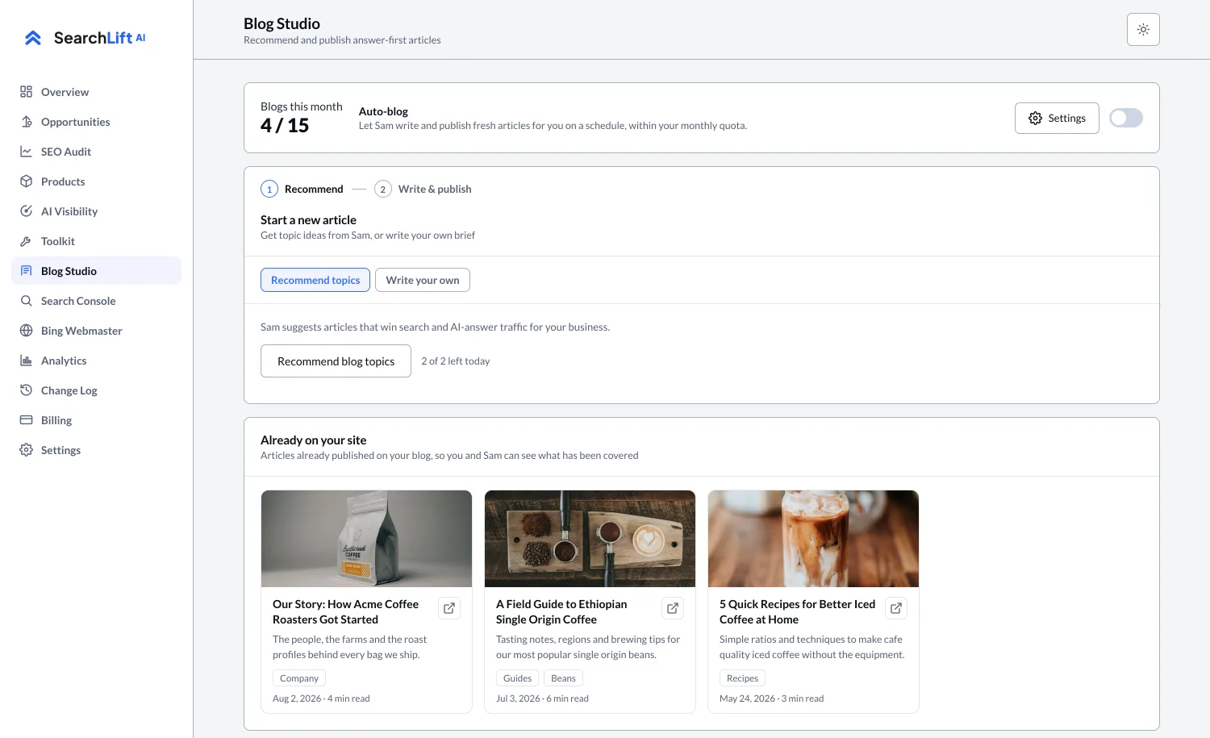Click Recommend blog topics button
This screenshot has width=1210, height=738.
pyautogui.click(x=336, y=361)
